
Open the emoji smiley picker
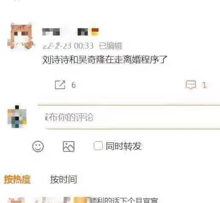(38, 146)
